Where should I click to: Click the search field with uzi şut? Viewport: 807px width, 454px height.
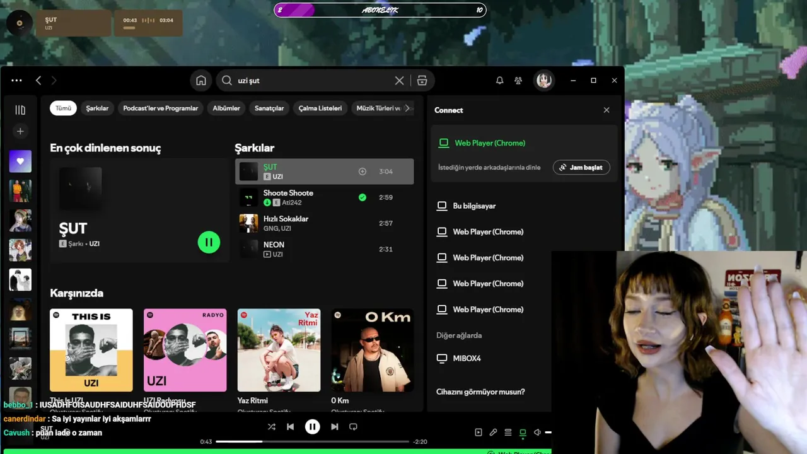coord(313,81)
